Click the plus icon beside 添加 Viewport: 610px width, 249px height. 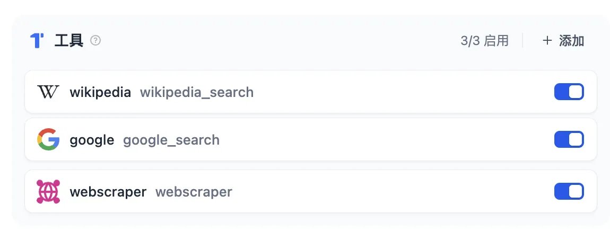pos(547,41)
